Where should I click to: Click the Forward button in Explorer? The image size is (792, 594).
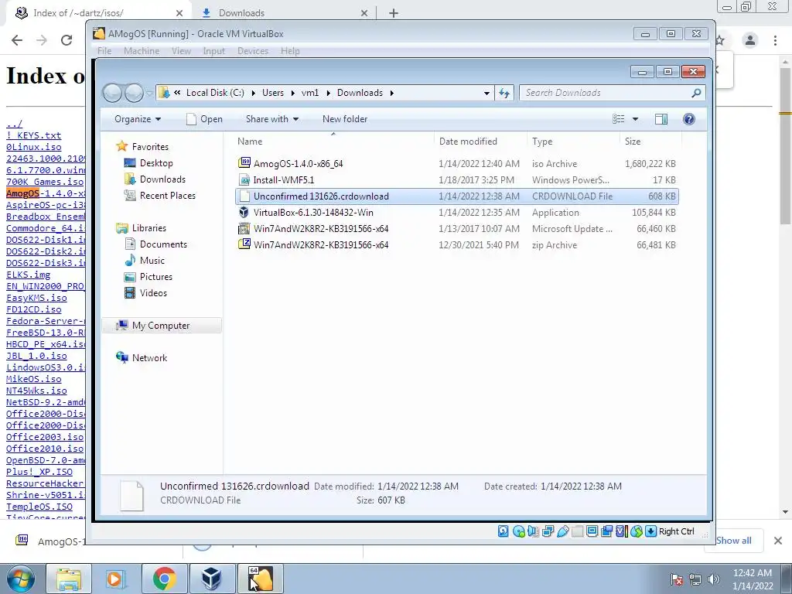click(133, 93)
